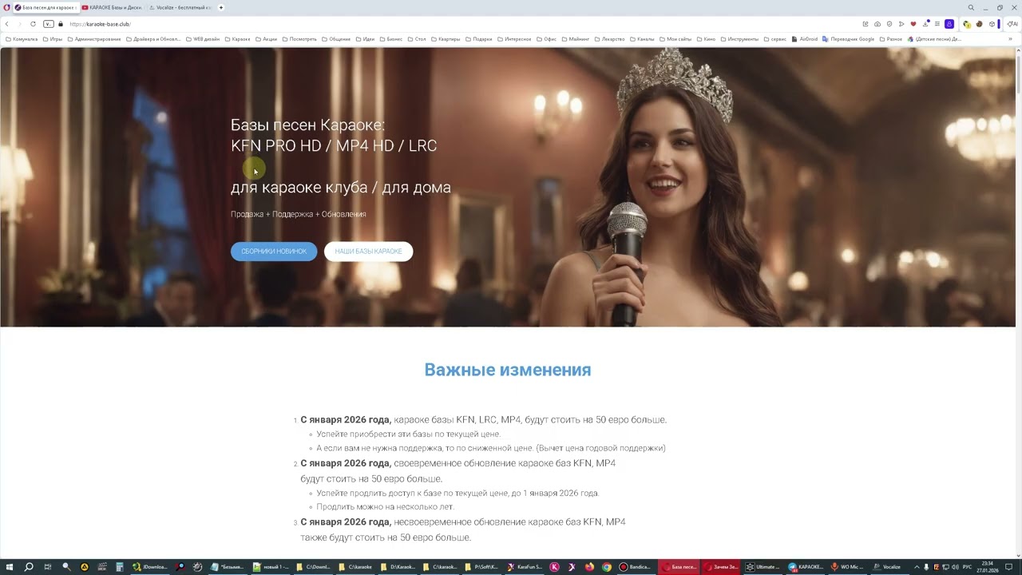Open the easy setup sliders icon
This screenshot has height=575, width=1022.
pyautogui.click(x=937, y=24)
